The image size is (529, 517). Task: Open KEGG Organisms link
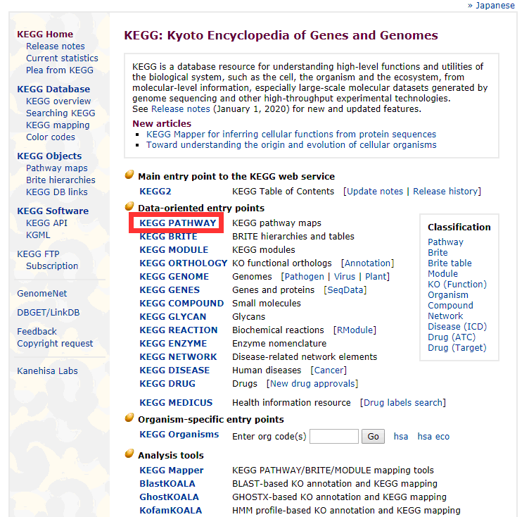179,435
